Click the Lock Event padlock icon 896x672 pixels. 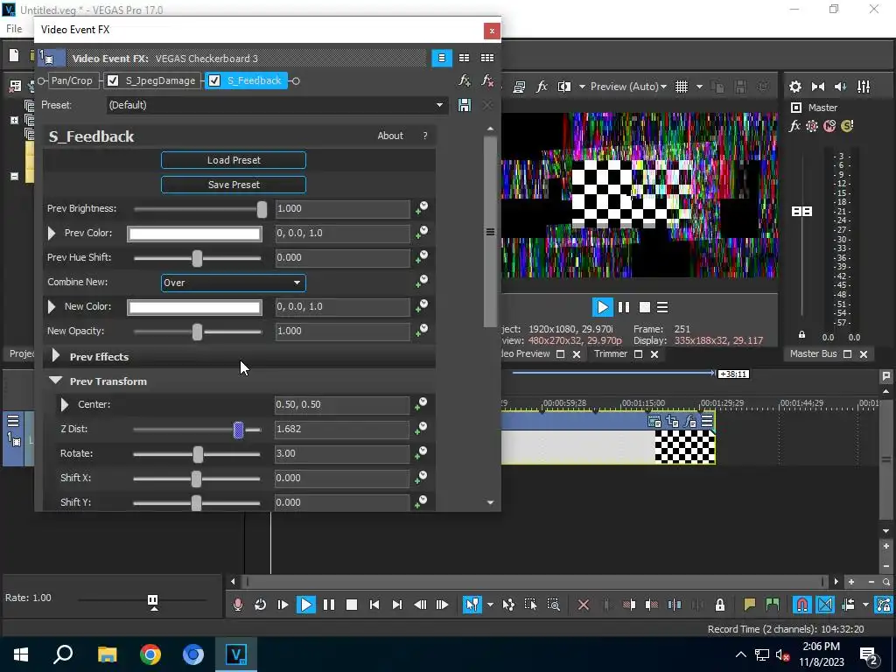pos(720,605)
